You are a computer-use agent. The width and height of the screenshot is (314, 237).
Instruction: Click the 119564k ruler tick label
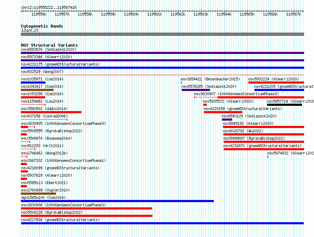pos(224,14)
